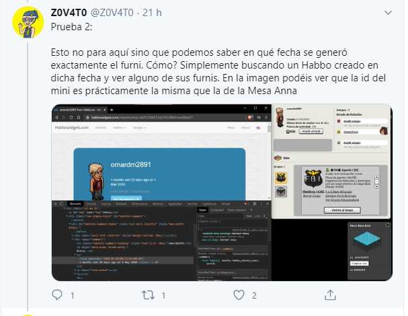Click the Añadir amigo button
This screenshot has height=316, width=408.
click(x=311, y=131)
